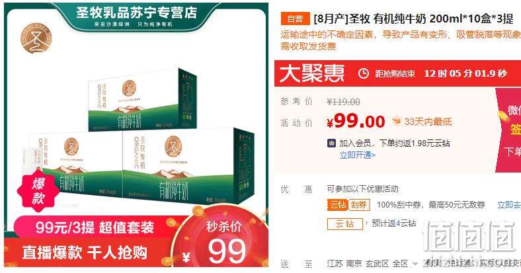Click the price trend arrow icon

tap(396, 121)
